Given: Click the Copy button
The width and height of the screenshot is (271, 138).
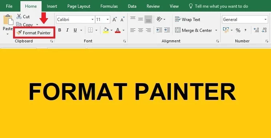Looking at the screenshot, I should (x=24, y=25).
